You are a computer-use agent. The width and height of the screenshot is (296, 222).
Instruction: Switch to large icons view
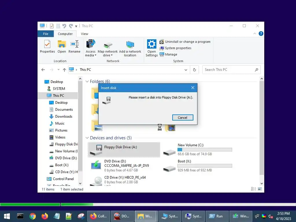(260, 189)
